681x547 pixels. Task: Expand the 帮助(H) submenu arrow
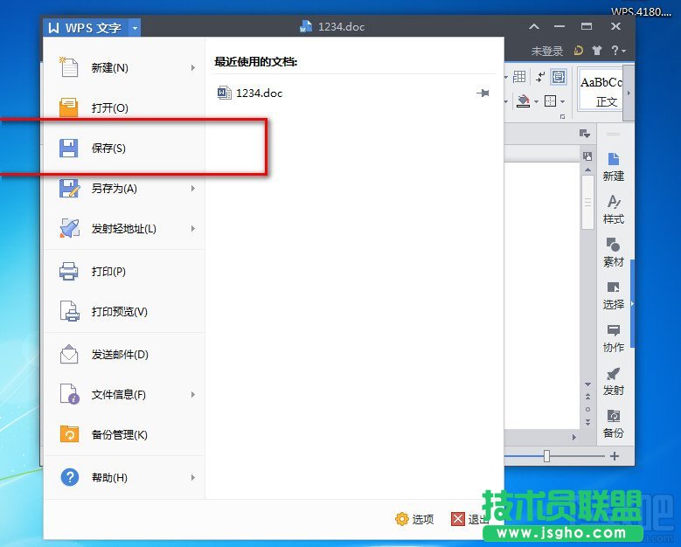(193, 477)
